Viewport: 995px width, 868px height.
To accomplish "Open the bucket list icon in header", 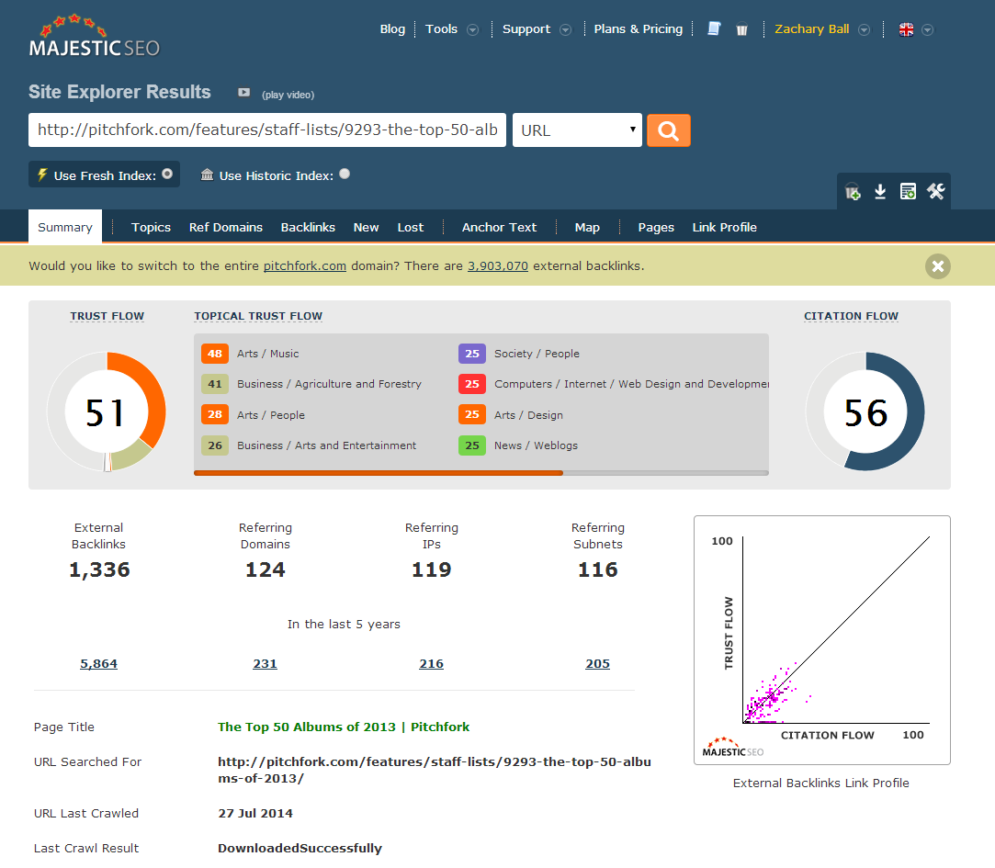I will [741, 29].
